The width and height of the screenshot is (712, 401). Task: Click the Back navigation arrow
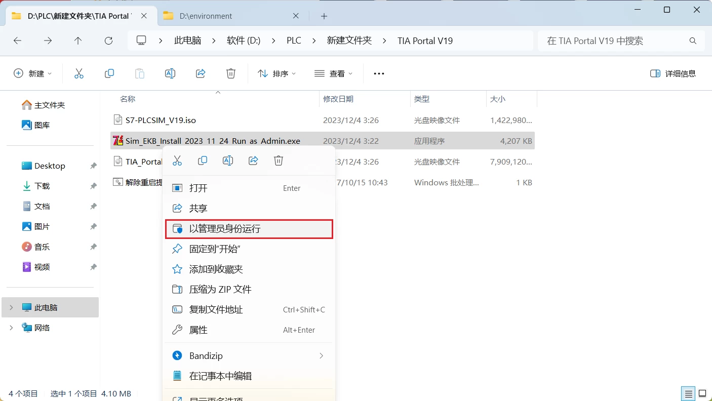(x=18, y=41)
